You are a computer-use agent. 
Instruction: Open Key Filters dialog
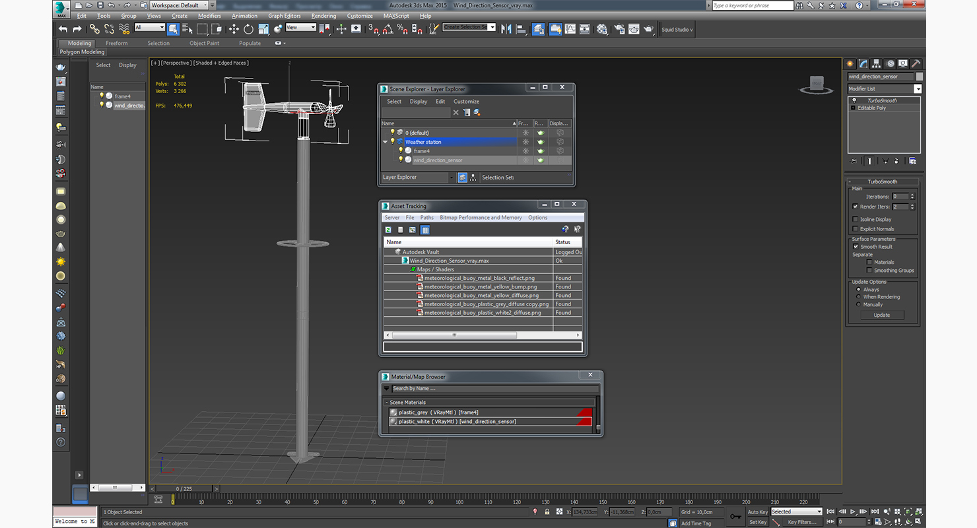click(802, 522)
